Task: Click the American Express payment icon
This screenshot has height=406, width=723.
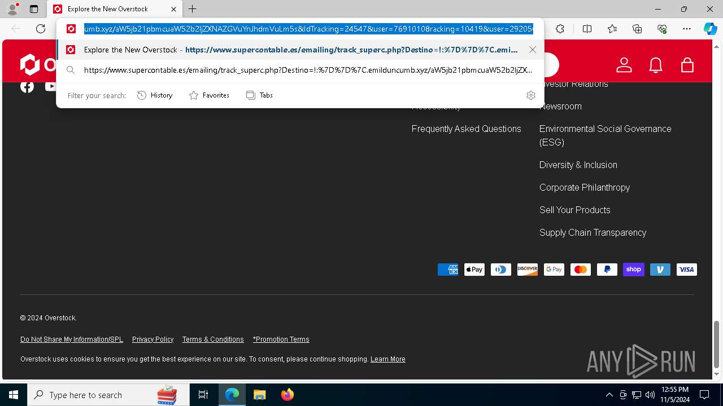Action: point(448,270)
